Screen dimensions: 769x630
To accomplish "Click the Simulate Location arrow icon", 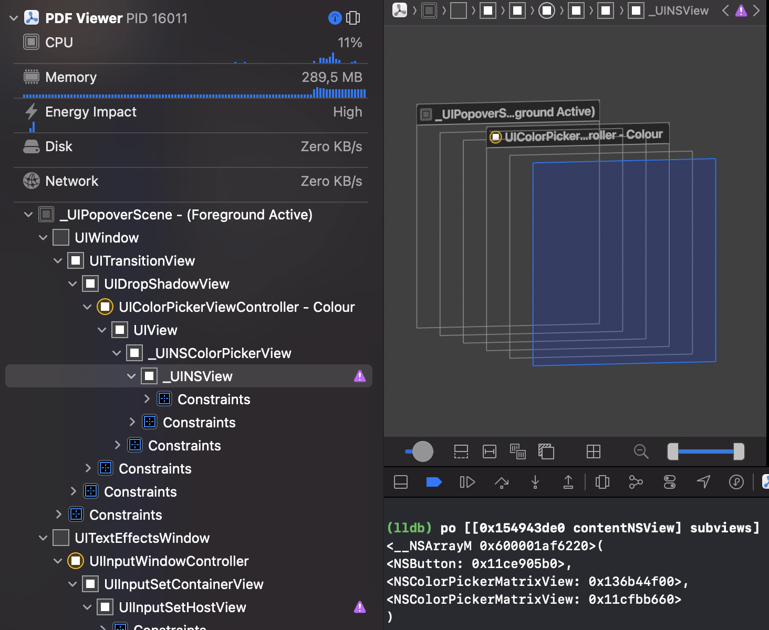I will 703,482.
